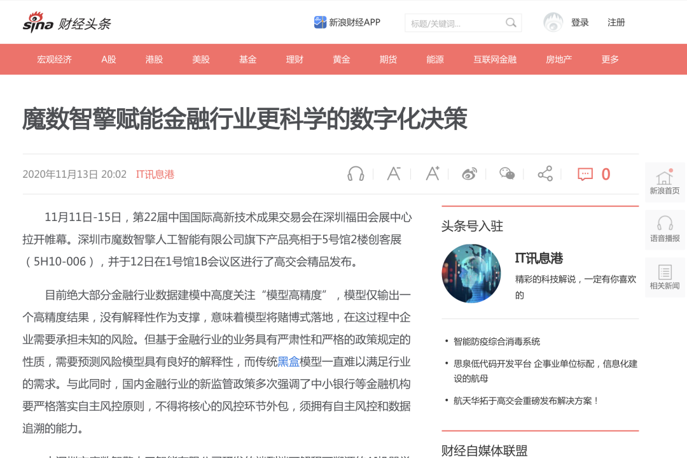Viewport: 687px width, 458px height.
Task: Share article to WeChat icon
Action: pyautogui.click(x=508, y=174)
